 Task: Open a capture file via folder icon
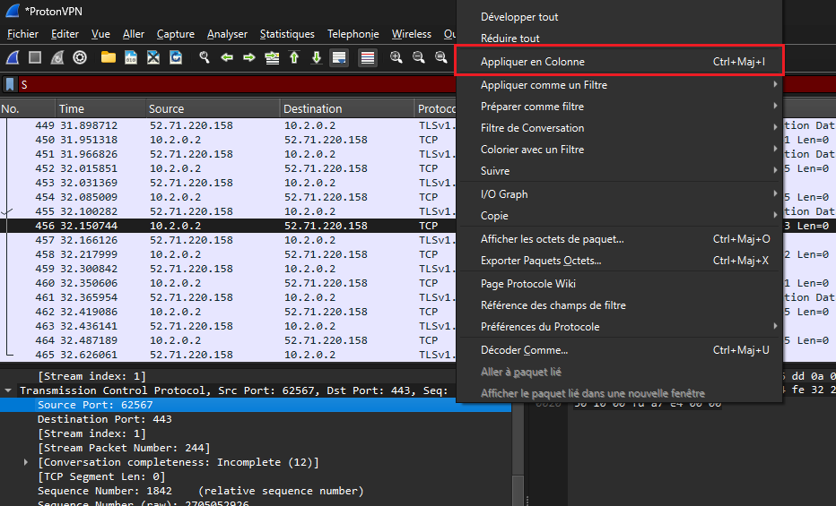(x=109, y=57)
